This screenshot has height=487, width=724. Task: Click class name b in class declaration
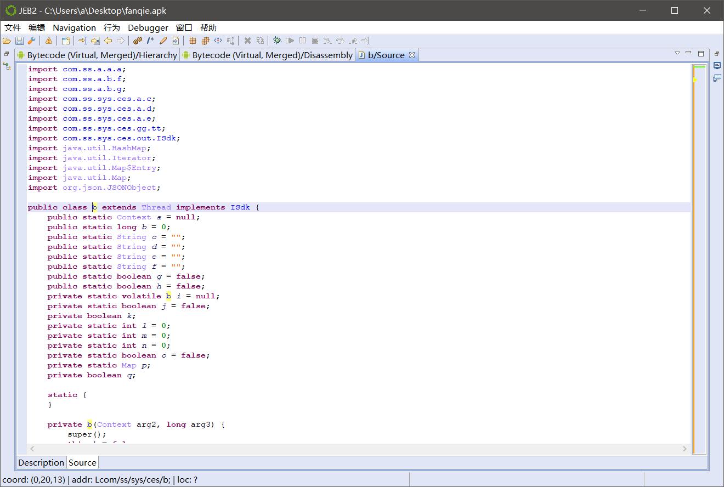[94, 207]
